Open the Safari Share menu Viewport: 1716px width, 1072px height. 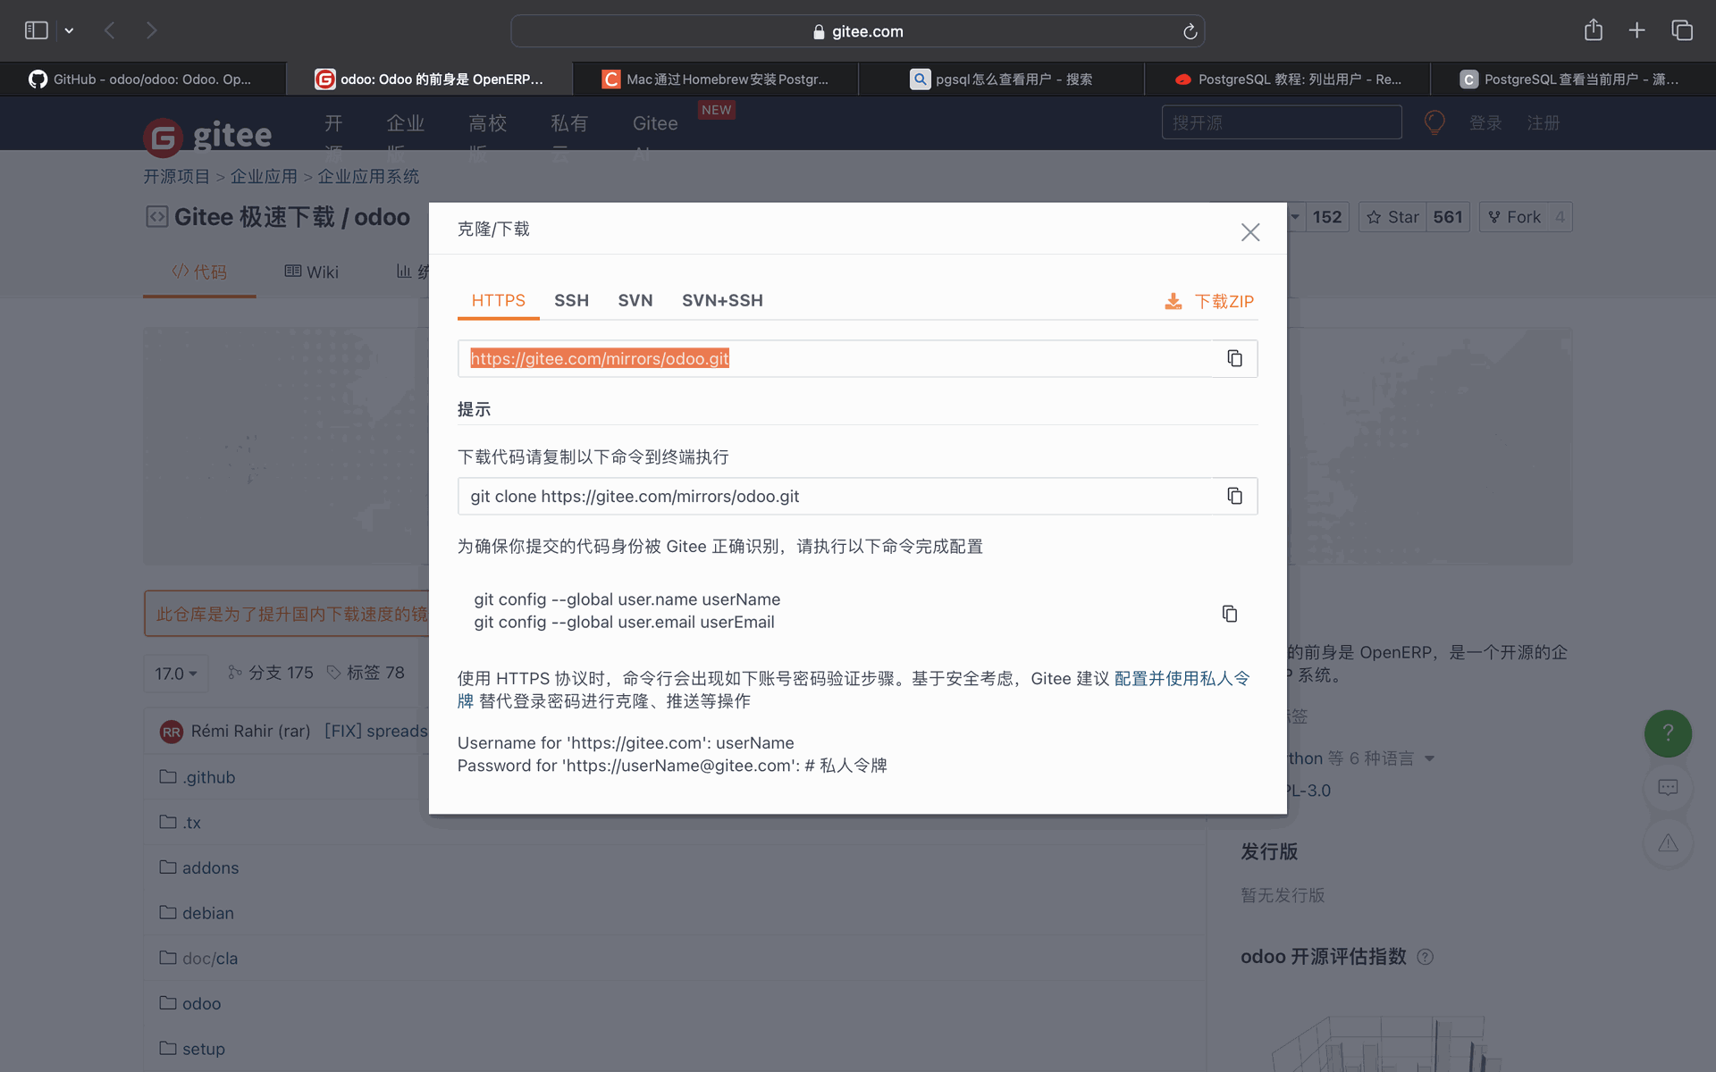1594,30
